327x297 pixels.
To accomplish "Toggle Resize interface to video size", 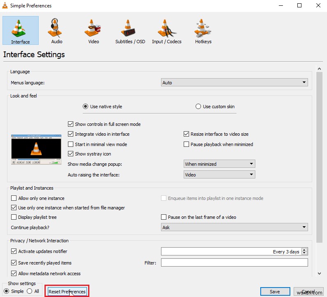I will (x=216, y=134).
